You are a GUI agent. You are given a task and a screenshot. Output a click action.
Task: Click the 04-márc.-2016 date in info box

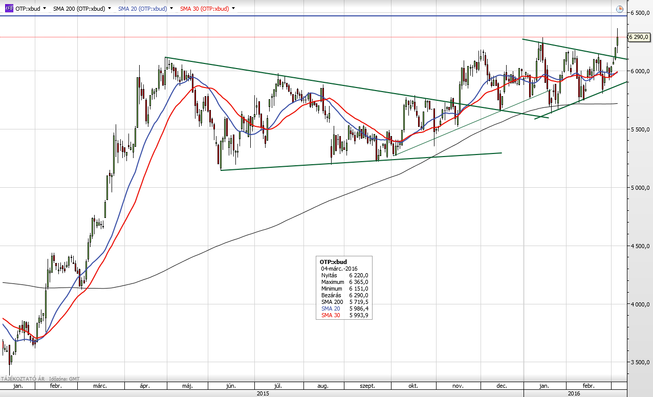(339, 269)
